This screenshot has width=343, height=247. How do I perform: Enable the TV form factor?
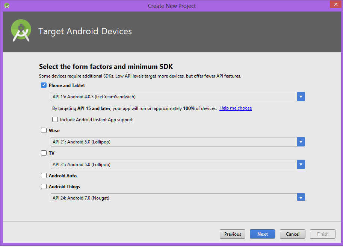[44, 153]
